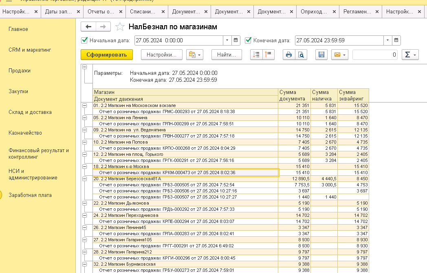Toggle the Начальная дата checkbox
The image size is (427, 273).
coord(85,40)
